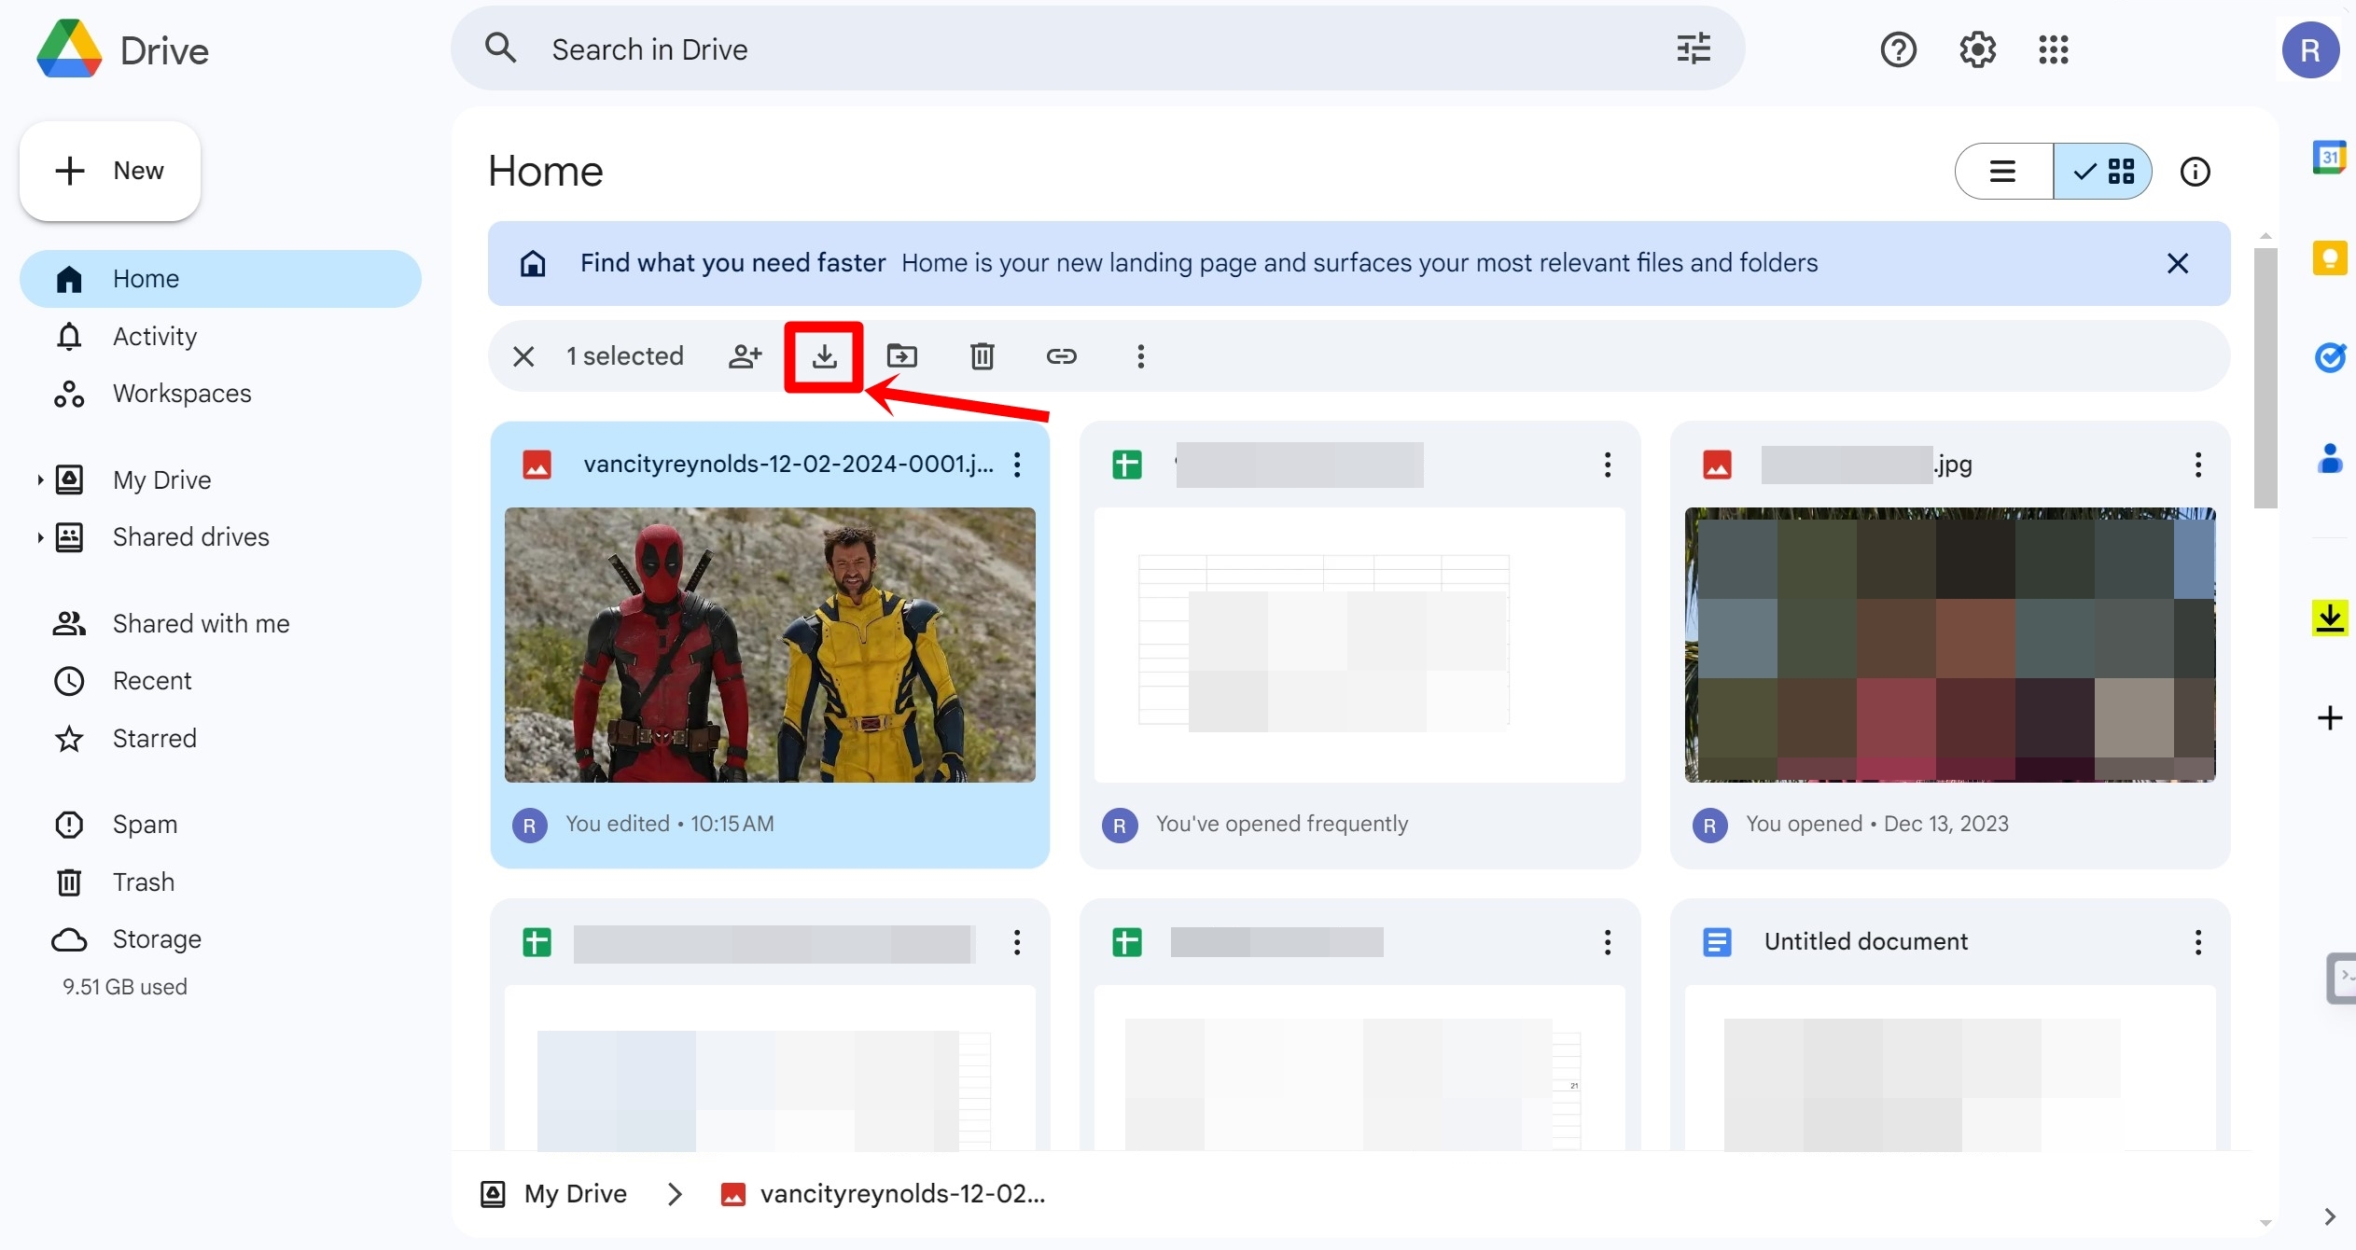Open the Untitled document card title
This screenshot has width=2356, height=1250.
point(1866,942)
